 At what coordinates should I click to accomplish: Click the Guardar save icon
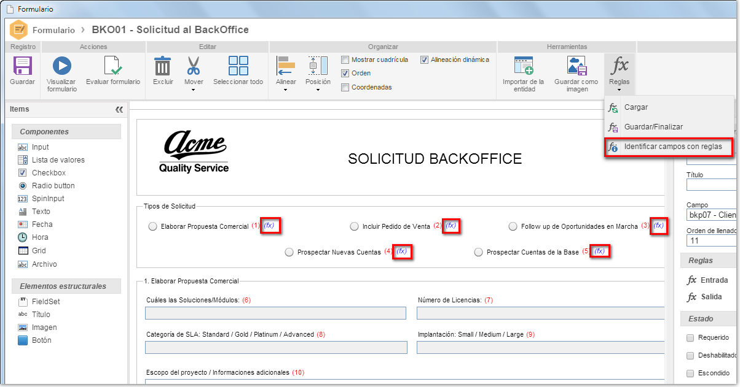tap(22, 66)
